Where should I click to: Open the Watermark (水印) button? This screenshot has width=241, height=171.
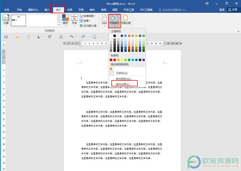[104, 20]
